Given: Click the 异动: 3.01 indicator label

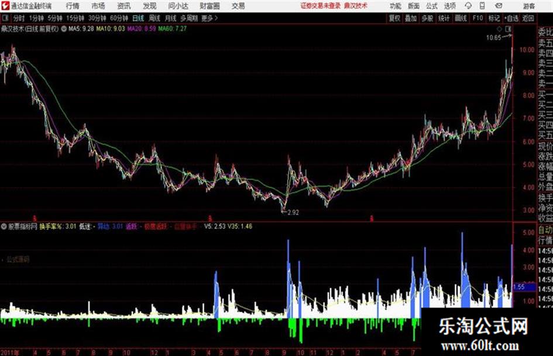Looking at the screenshot, I should click(109, 226).
